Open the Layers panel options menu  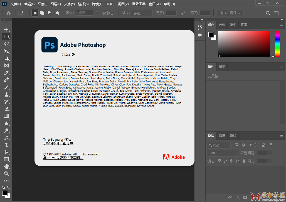point(282,136)
